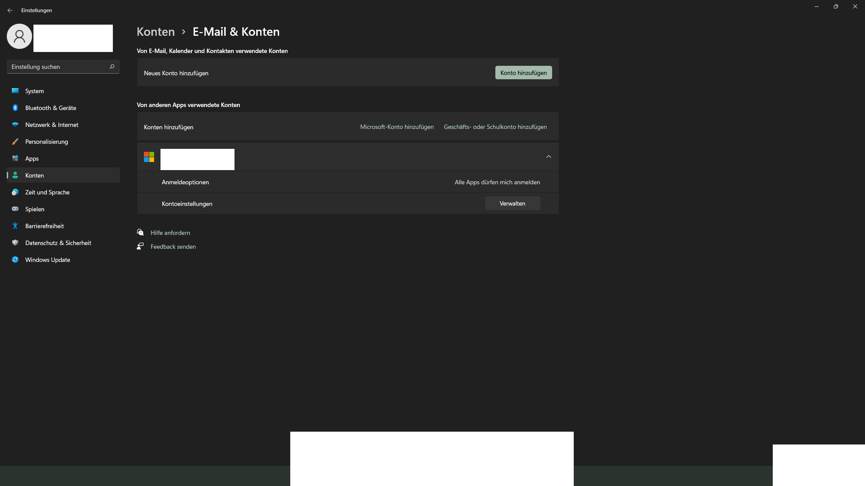Open Anmeldeoptionen dropdown Alle Apps dürfen mich anmelden
The image size is (865, 486).
click(497, 182)
